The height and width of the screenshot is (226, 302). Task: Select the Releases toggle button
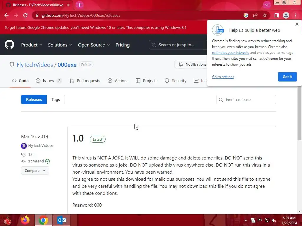[34, 99]
